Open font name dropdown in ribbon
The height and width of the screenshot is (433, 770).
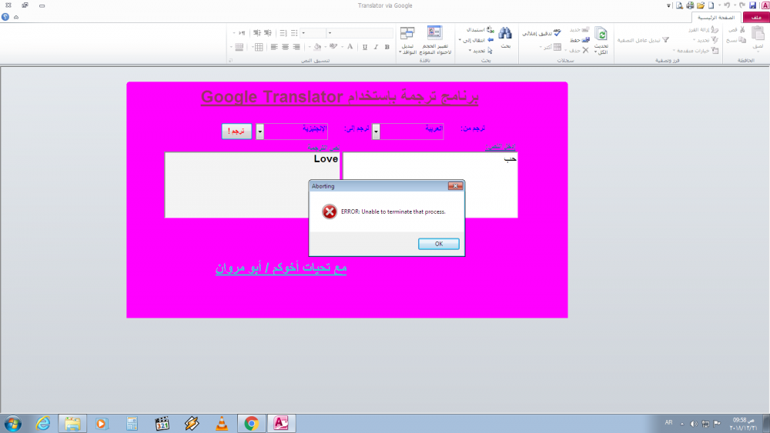(330, 33)
